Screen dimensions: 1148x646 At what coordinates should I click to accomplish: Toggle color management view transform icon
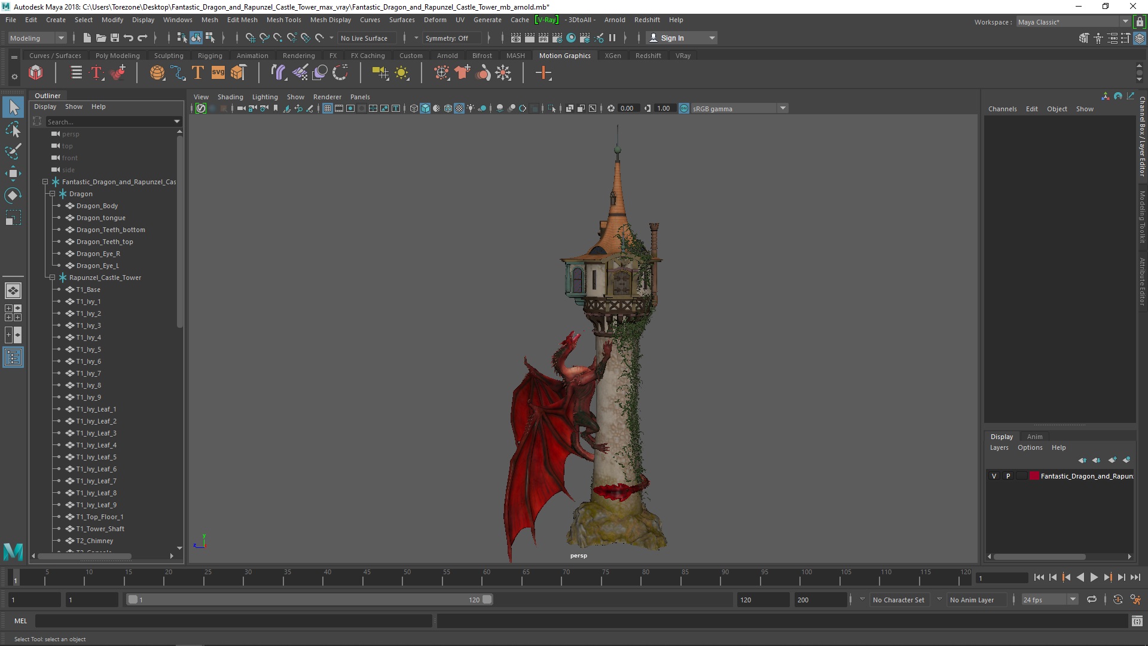pos(684,108)
